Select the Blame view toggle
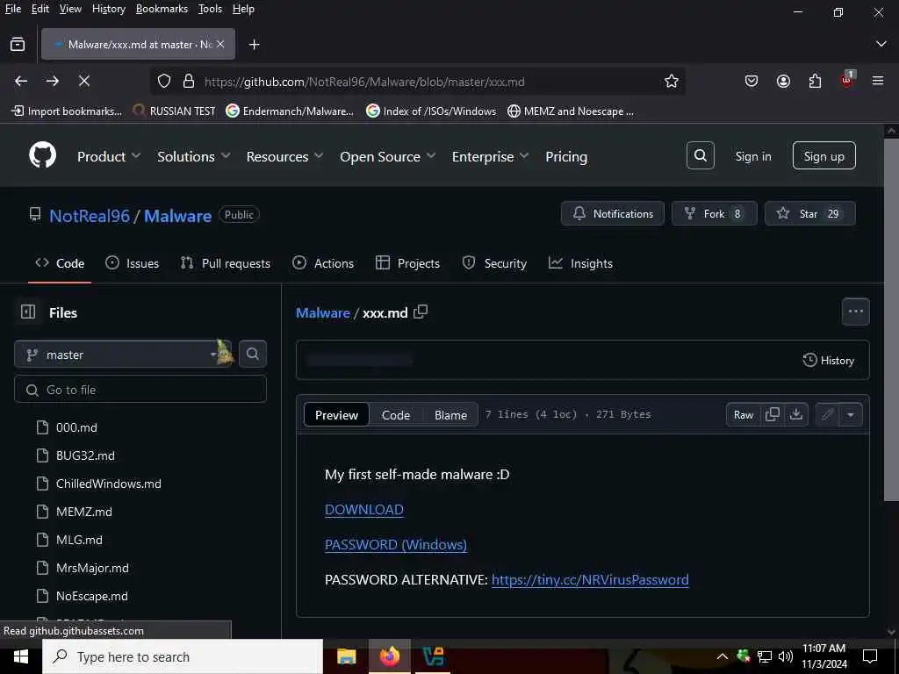The image size is (899, 674). point(450,415)
